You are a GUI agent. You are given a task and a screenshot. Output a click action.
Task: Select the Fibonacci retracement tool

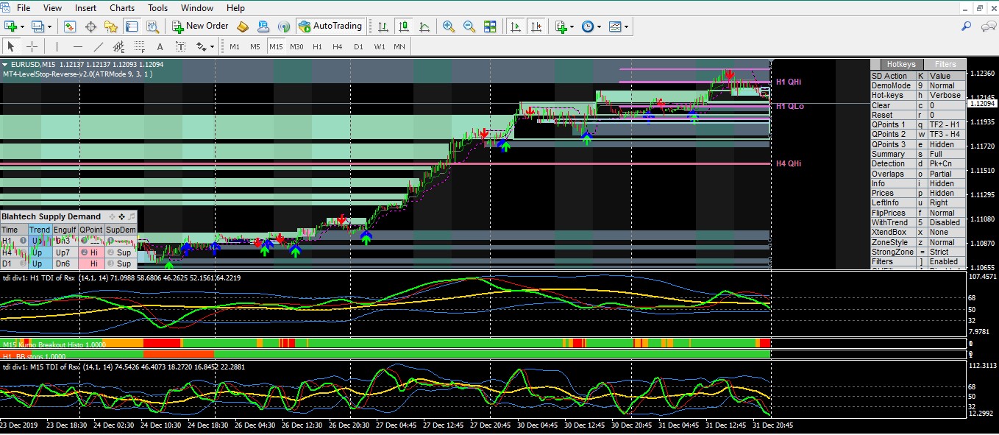tap(139, 46)
